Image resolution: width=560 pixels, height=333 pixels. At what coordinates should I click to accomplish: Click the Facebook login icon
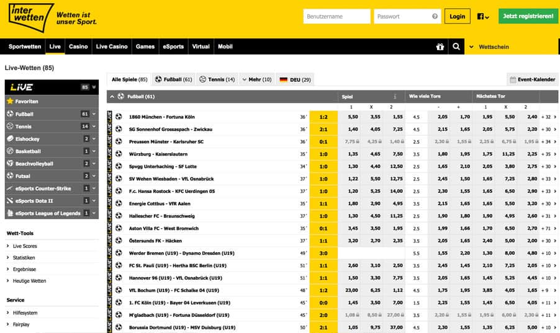(481, 16)
